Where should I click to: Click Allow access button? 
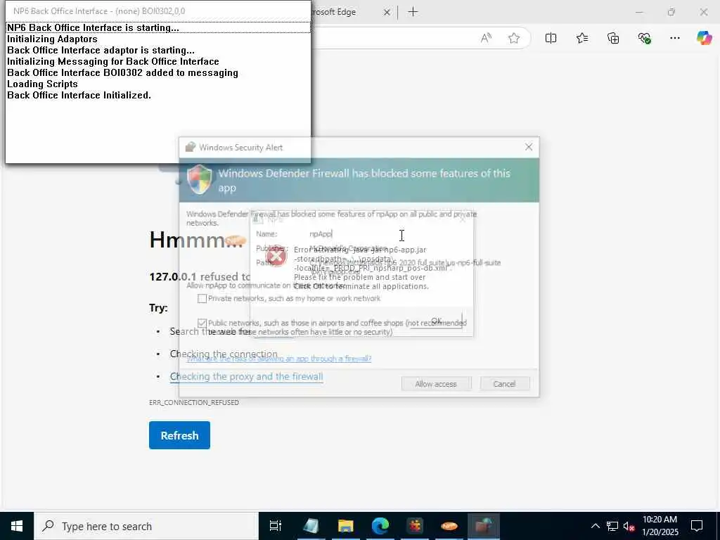(436, 384)
